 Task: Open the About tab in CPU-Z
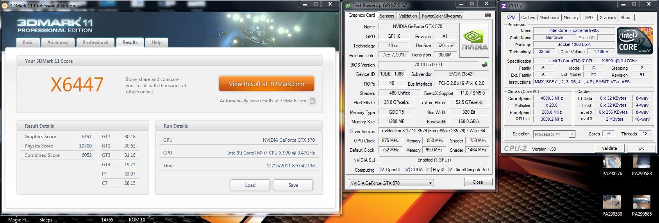click(x=626, y=18)
